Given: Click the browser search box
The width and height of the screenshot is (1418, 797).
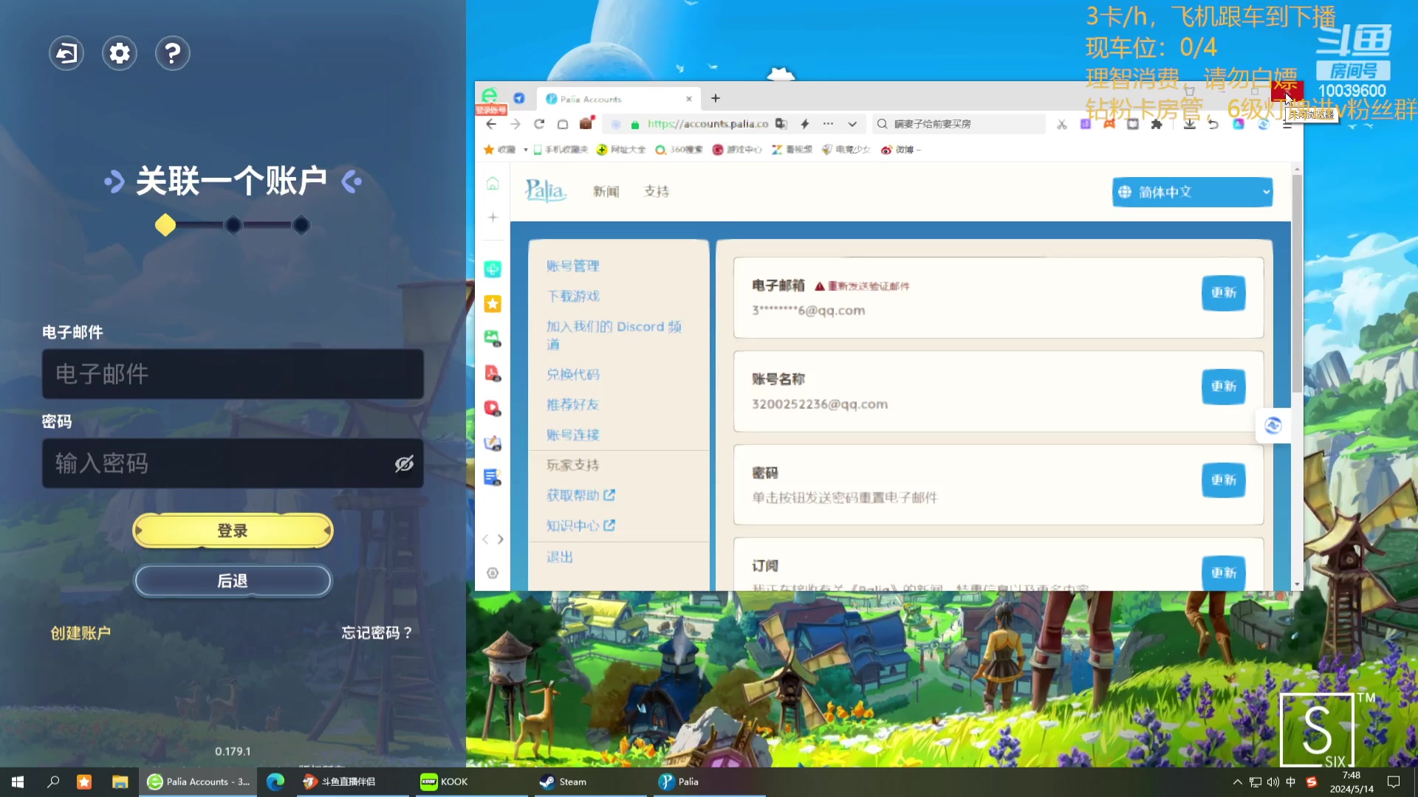Looking at the screenshot, I should (959, 124).
